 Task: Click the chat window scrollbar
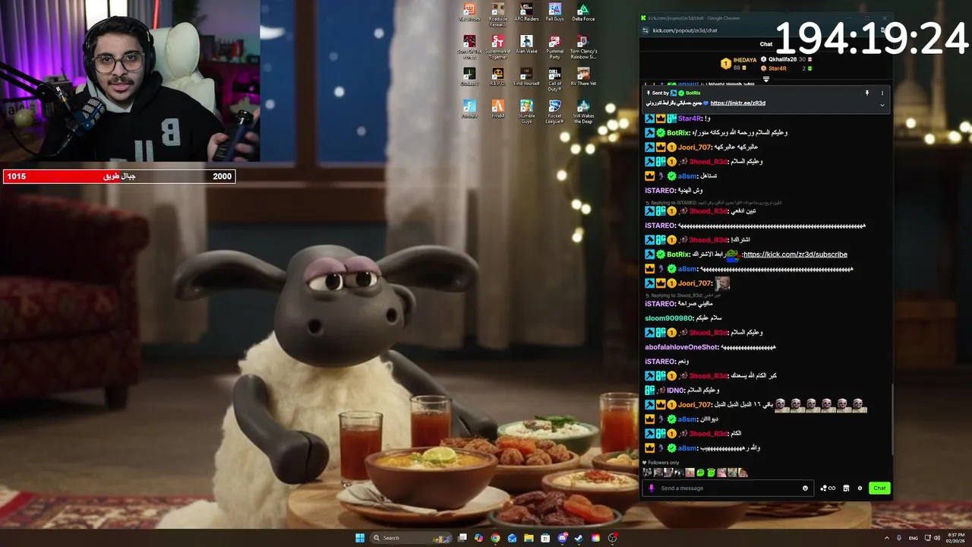892,418
